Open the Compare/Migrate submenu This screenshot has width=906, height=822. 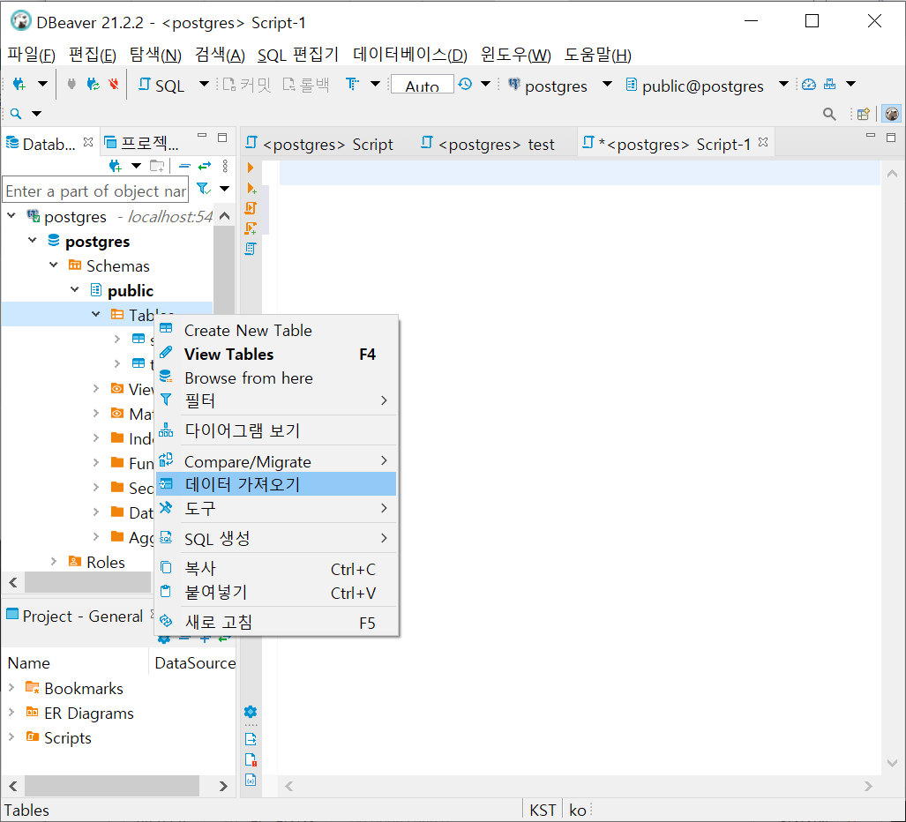276,461
